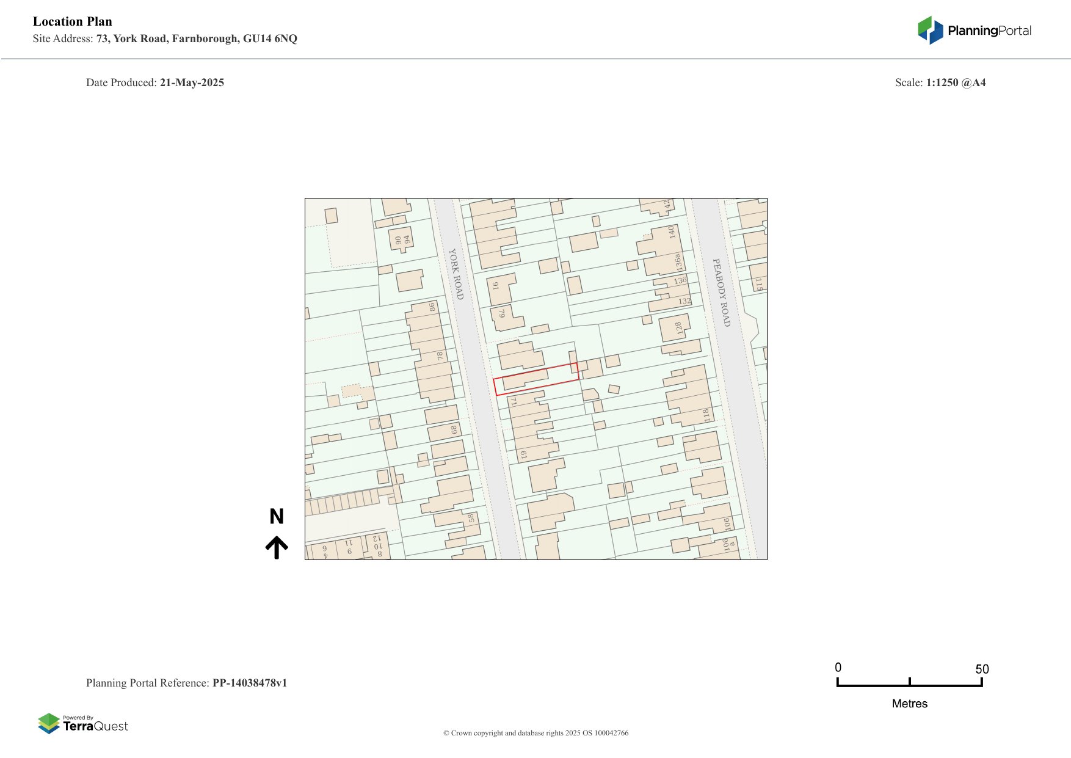The height and width of the screenshot is (758, 1071).
Task: Click the scale bar line
Action: click(909, 685)
